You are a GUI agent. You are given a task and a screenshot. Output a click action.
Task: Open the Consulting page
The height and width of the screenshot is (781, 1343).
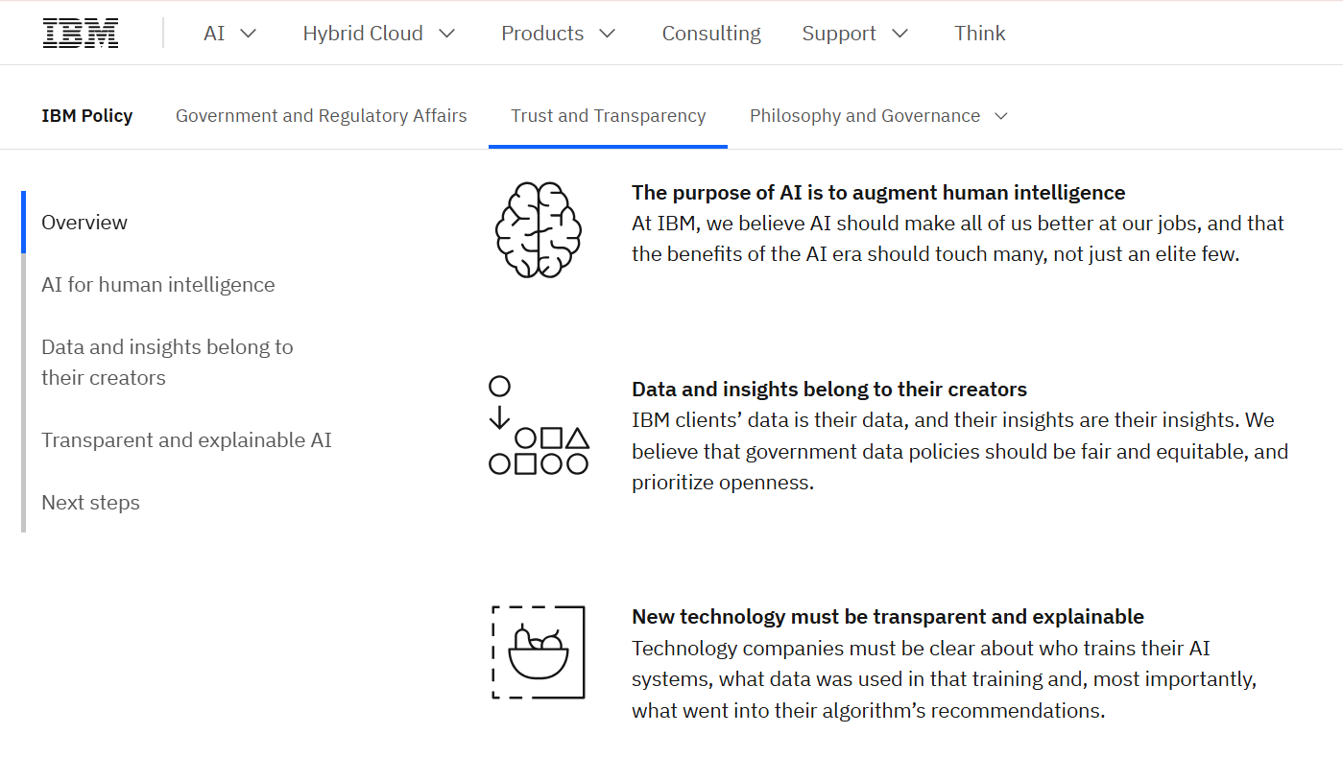point(711,34)
